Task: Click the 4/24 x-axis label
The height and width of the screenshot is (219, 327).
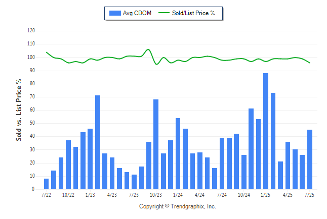Action: (199, 195)
